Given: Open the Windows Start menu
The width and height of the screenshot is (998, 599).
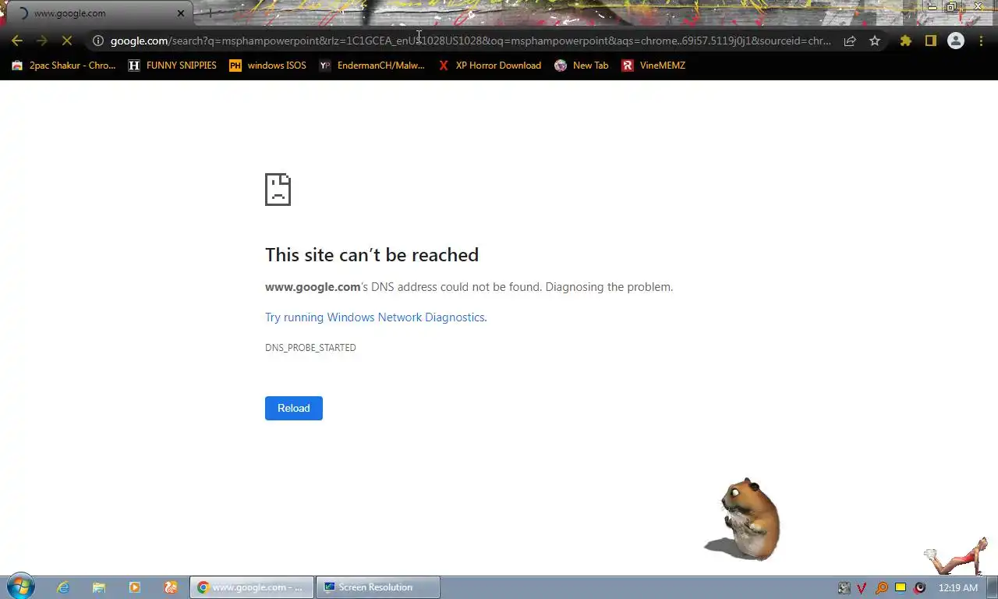Looking at the screenshot, I should coord(21,587).
